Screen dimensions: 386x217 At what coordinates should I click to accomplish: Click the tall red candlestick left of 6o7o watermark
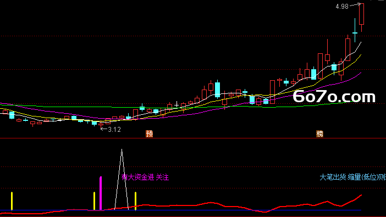coord(272,92)
